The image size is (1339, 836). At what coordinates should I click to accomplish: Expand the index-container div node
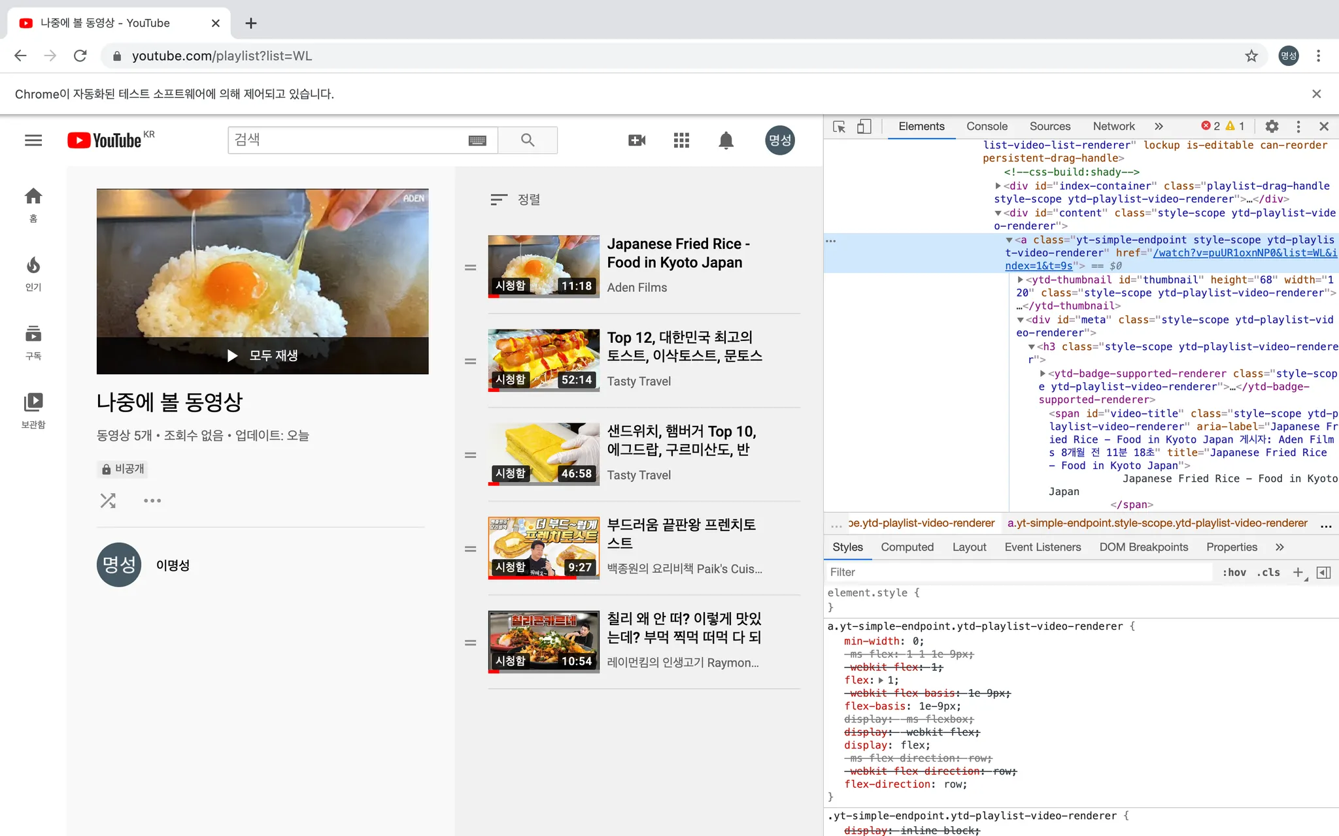tap(998, 186)
